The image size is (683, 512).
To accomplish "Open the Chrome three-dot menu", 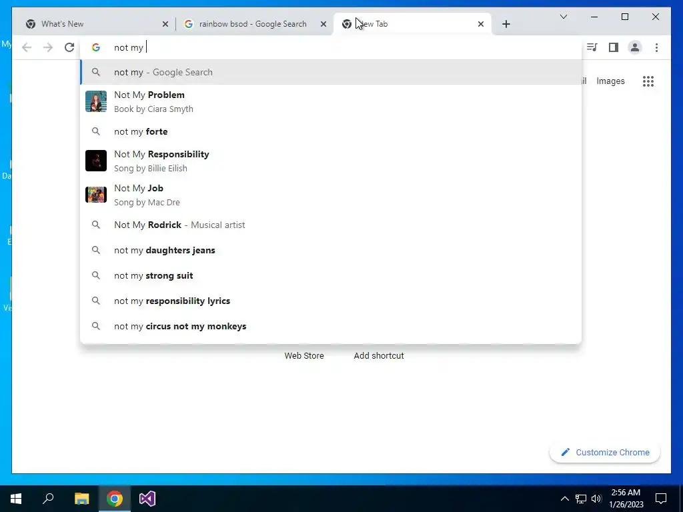I will coord(656,47).
